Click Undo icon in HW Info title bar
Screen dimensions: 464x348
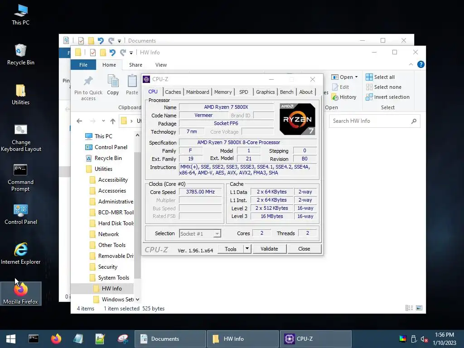112,53
